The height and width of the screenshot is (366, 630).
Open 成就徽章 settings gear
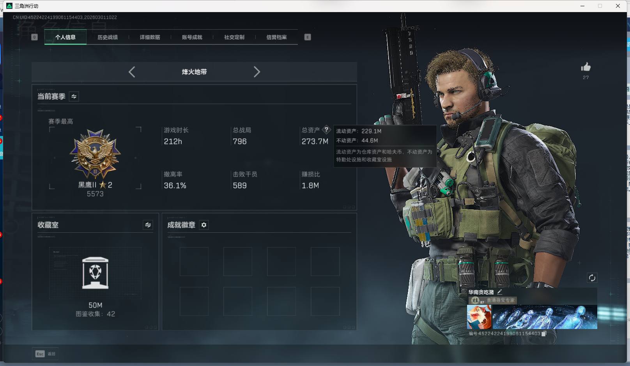[204, 225]
